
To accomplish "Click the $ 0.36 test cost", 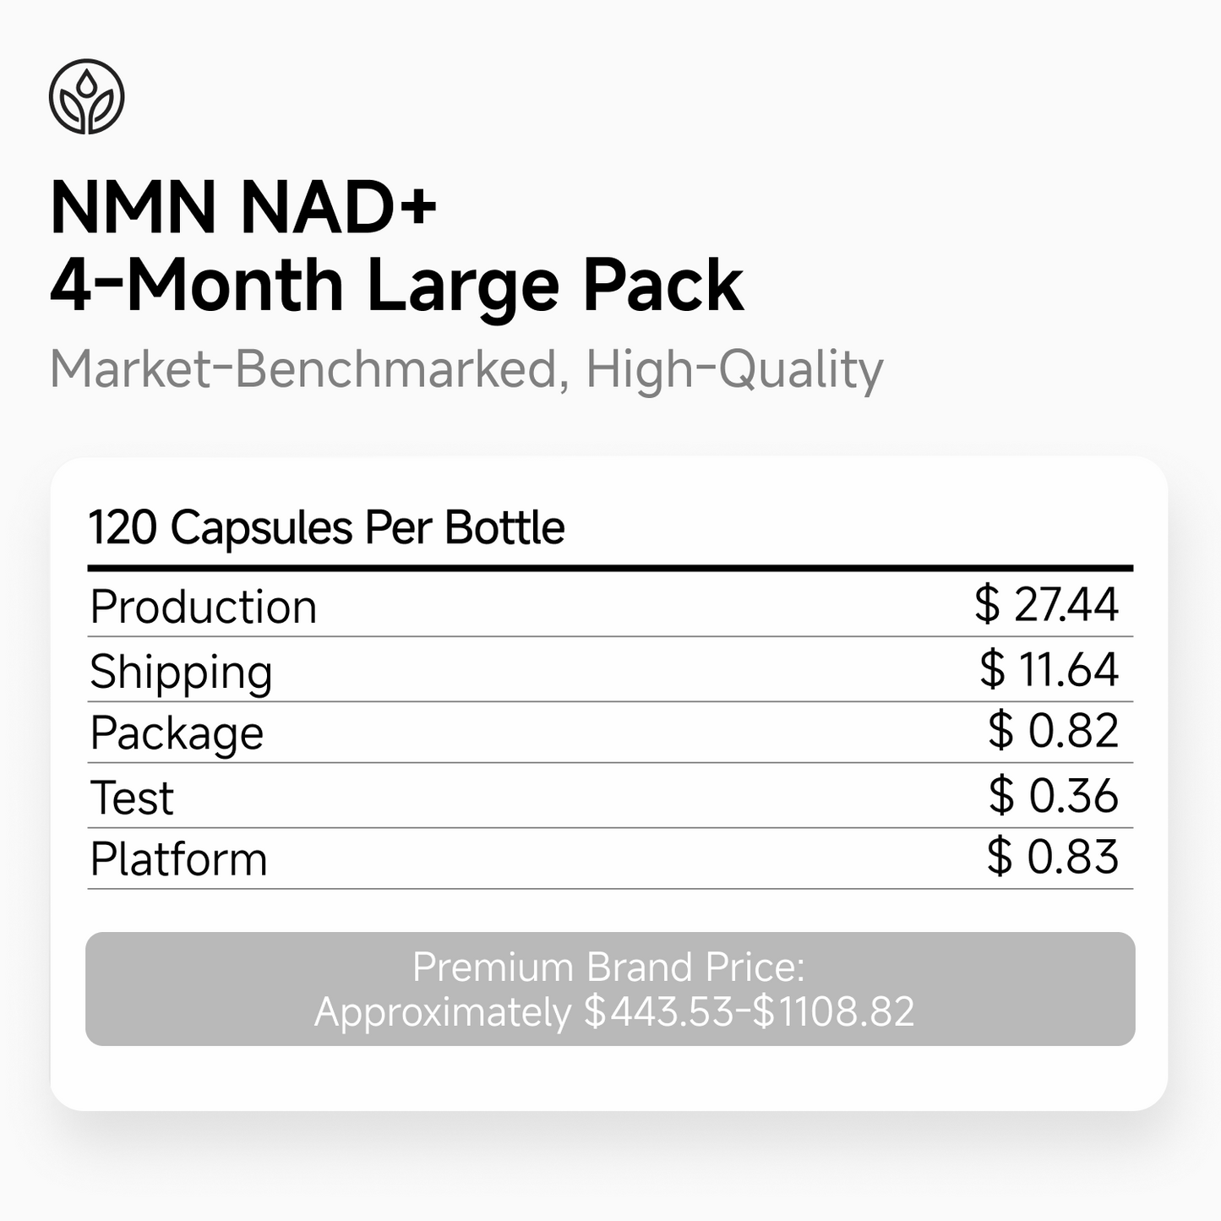I will tap(1053, 796).
